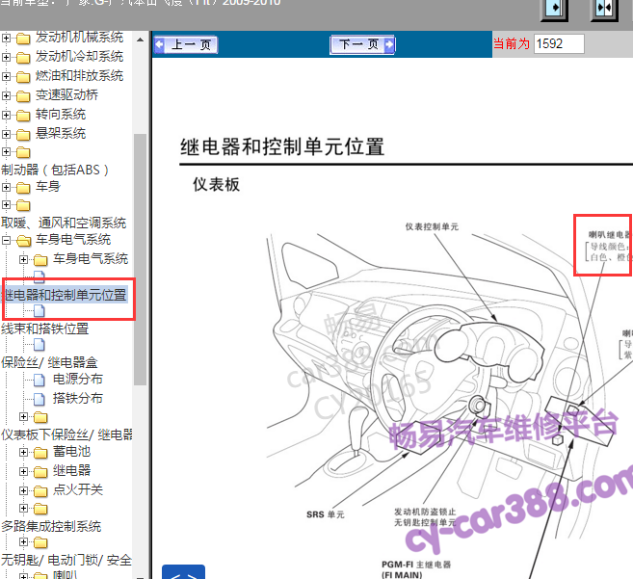Click the red 当前为 label
Viewport: 633px width, 579px height.
(x=512, y=43)
